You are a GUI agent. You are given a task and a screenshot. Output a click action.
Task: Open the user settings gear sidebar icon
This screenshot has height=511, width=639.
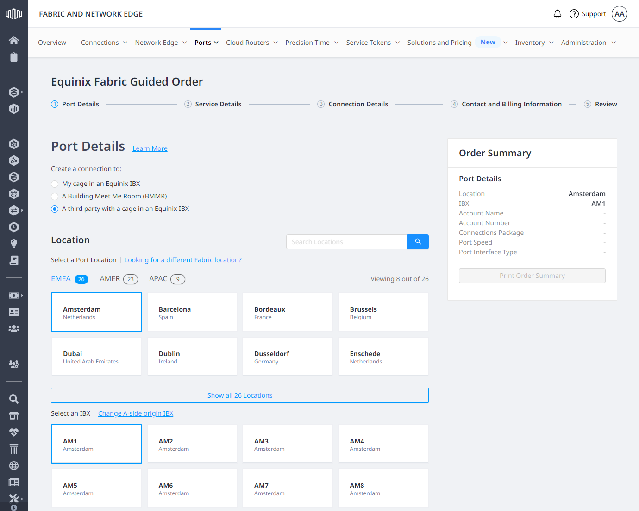click(x=14, y=364)
